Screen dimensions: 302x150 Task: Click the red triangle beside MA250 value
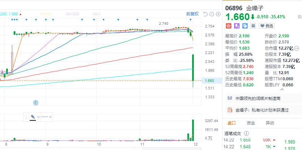[x=20, y=14]
